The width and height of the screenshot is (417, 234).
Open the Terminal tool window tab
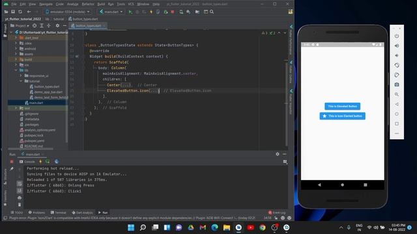click(58, 213)
